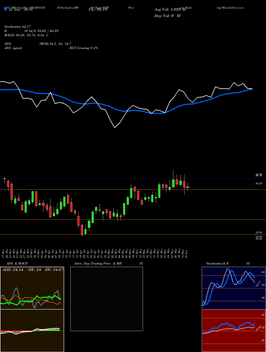
Task: Click the empty intraday trading price panel
Action: tap(106, 299)
